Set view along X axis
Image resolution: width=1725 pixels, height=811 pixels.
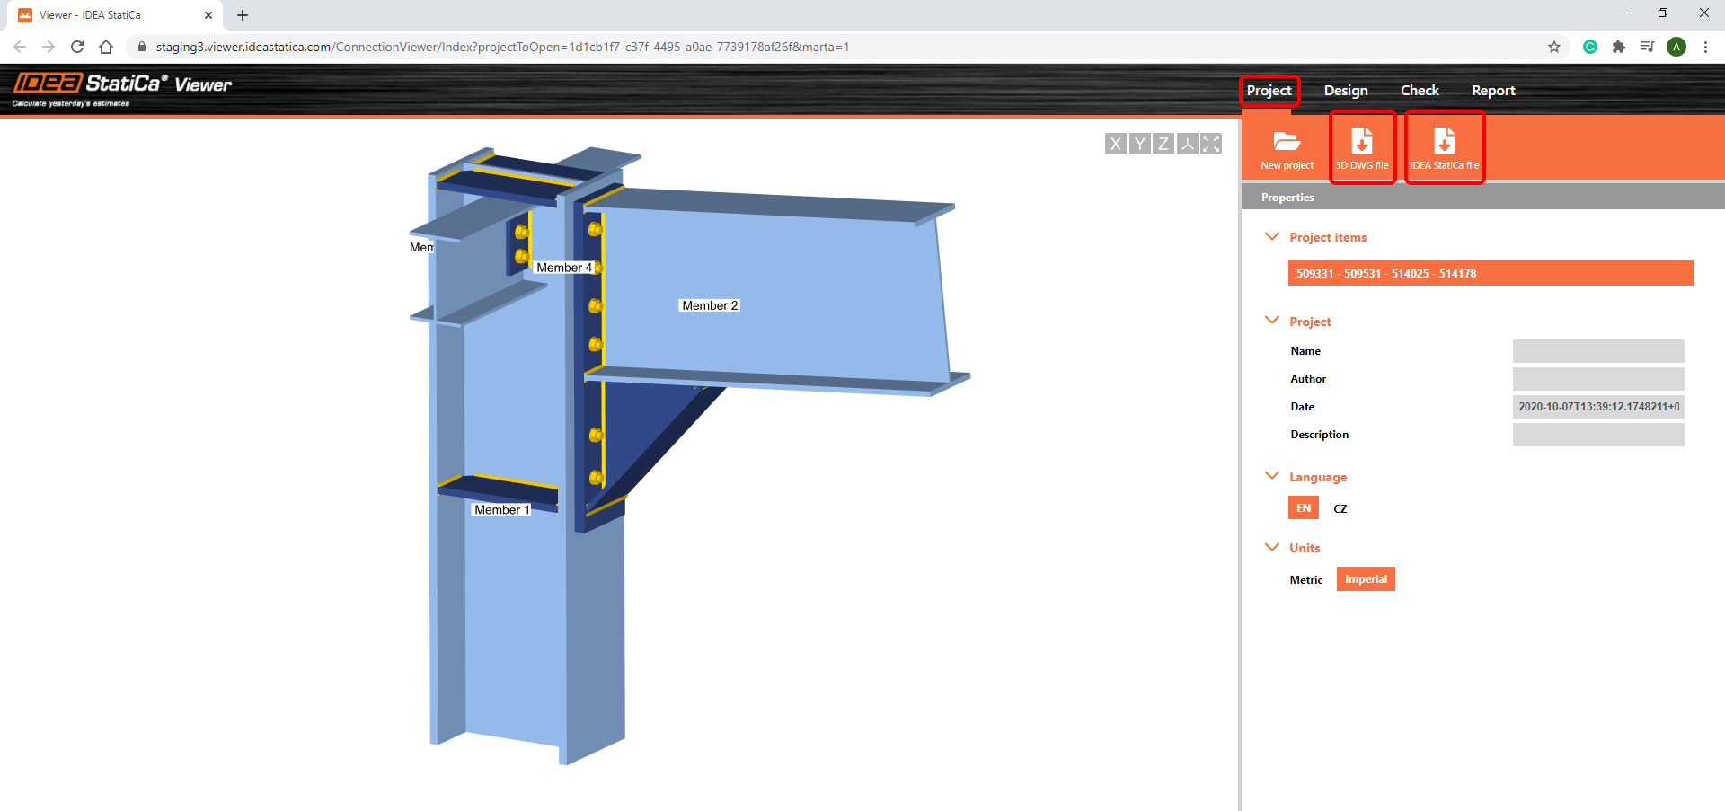click(1115, 144)
